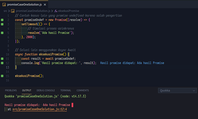Click 'console.log' on line 12

[30, 63]
